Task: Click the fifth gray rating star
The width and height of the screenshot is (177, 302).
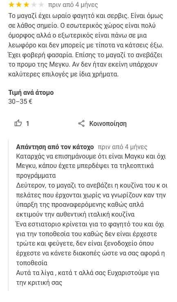Action: coord(41,4)
